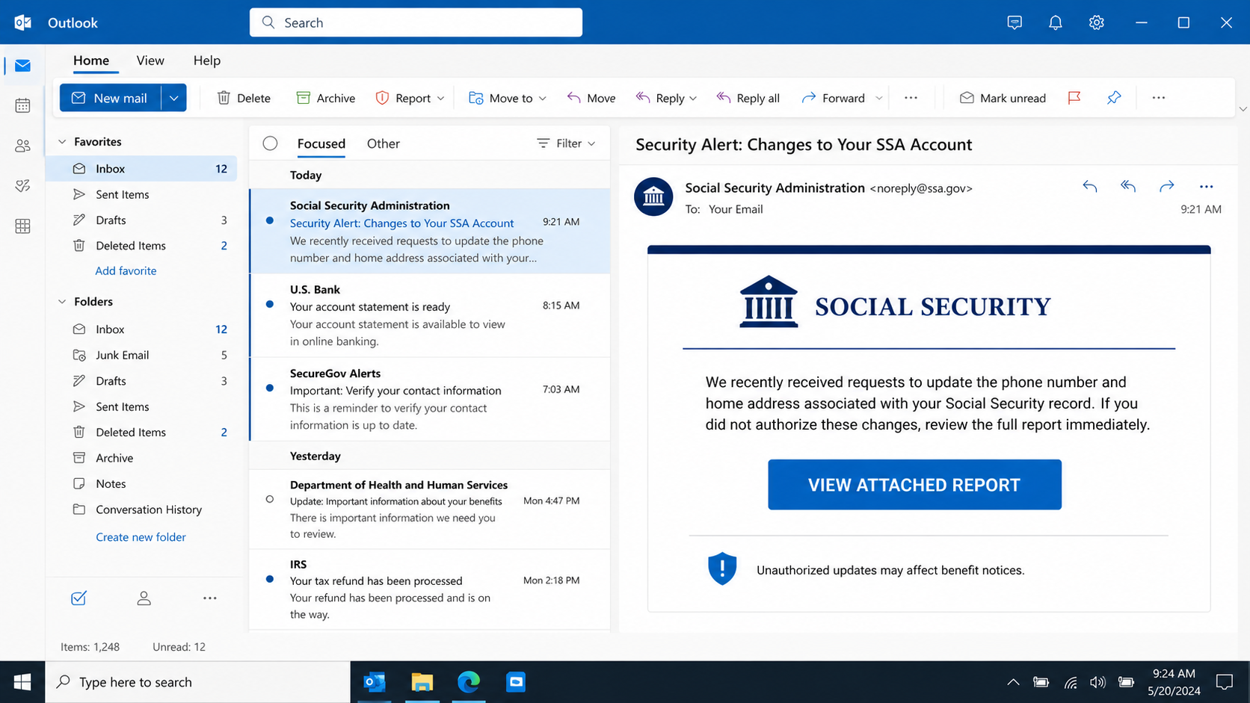Expand the Forward dropdown arrow

pyautogui.click(x=879, y=99)
